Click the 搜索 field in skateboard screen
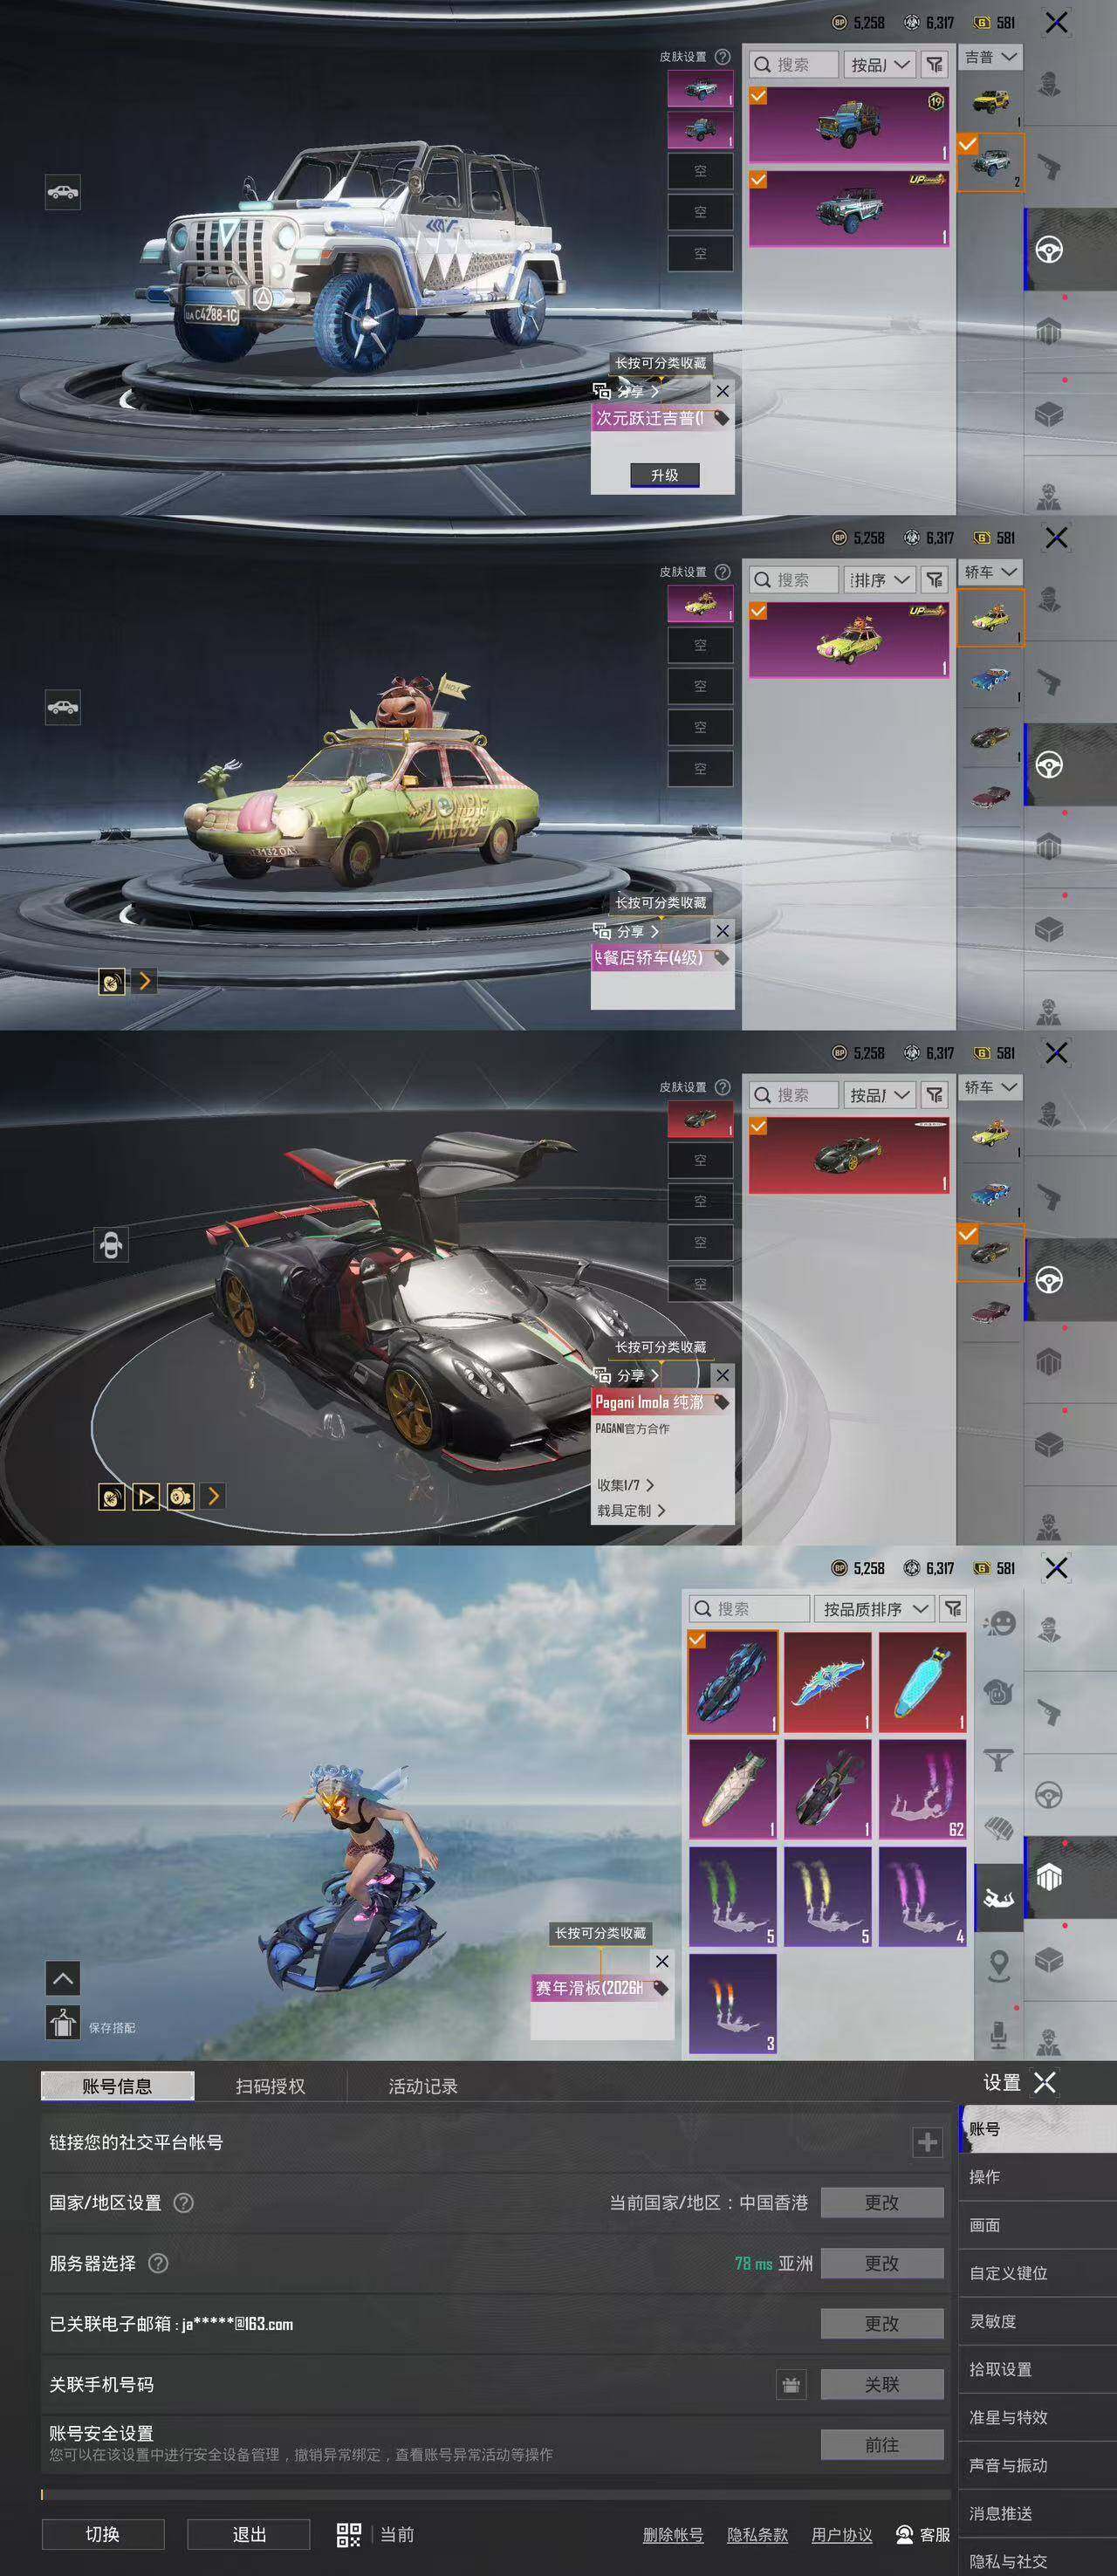The height and width of the screenshot is (2576, 1117). [749, 1609]
